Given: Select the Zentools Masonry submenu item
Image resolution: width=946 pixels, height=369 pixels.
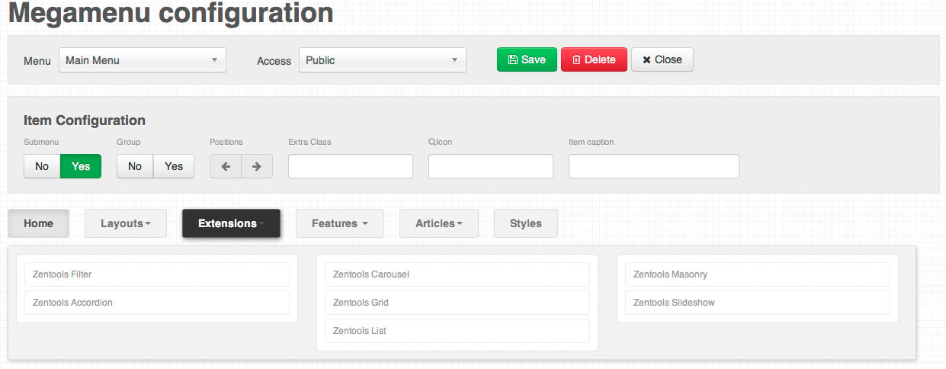Looking at the screenshot, I should [758, 274].
